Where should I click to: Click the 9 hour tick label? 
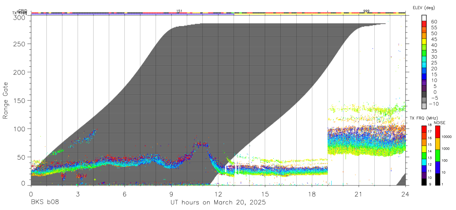click(171, 194)
